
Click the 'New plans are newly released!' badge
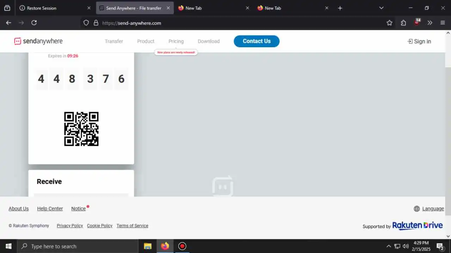pos(176,52)
